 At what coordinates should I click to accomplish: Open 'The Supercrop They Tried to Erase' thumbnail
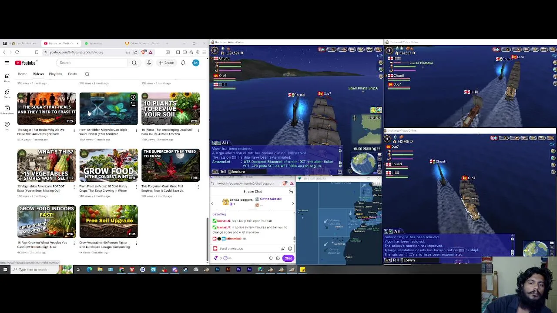[171, 165]
